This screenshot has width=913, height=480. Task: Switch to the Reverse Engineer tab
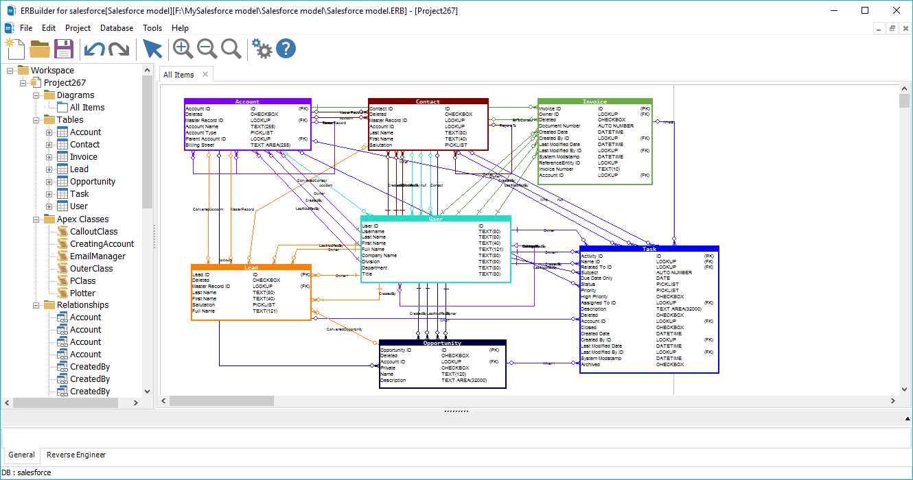(76, 455)
